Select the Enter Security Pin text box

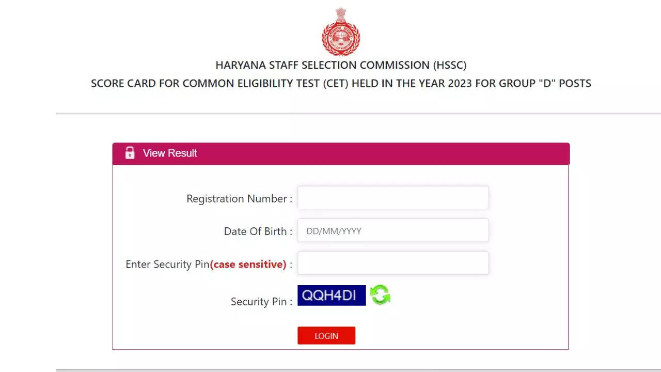click(x=393, y=263)
